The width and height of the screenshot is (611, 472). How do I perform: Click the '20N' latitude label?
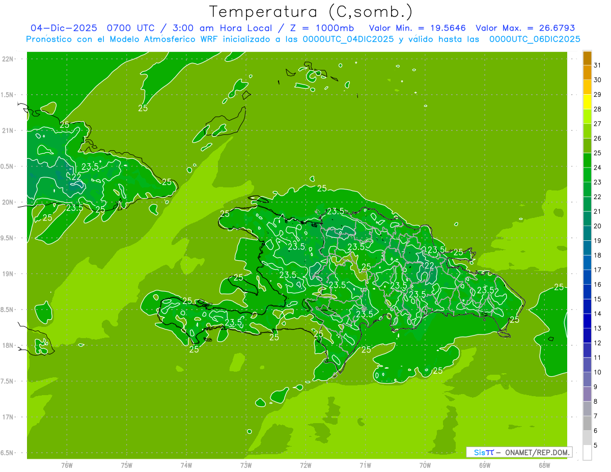click(x=9, y=202)
